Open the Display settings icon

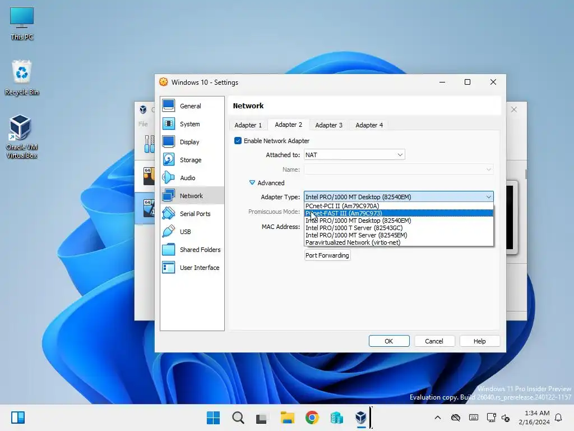[x=168, y=142]
